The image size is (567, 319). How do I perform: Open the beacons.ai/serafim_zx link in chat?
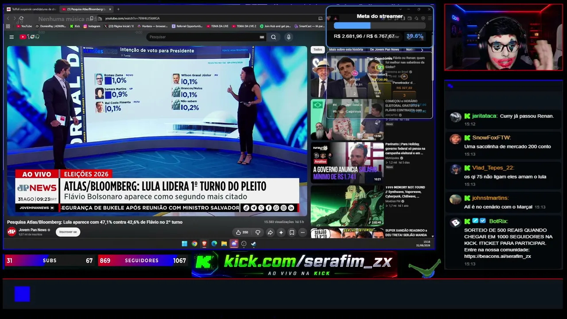497,256
